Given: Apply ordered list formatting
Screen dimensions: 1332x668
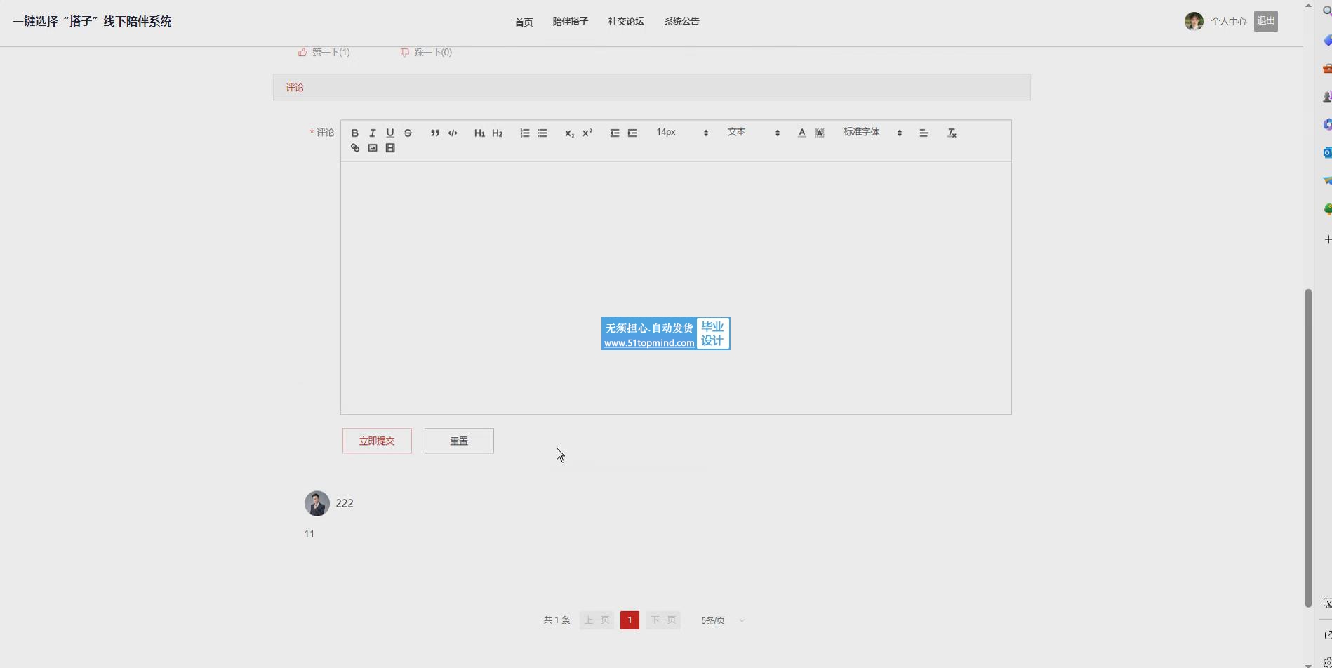Looking at the screenshot, I should click(525, 133).
